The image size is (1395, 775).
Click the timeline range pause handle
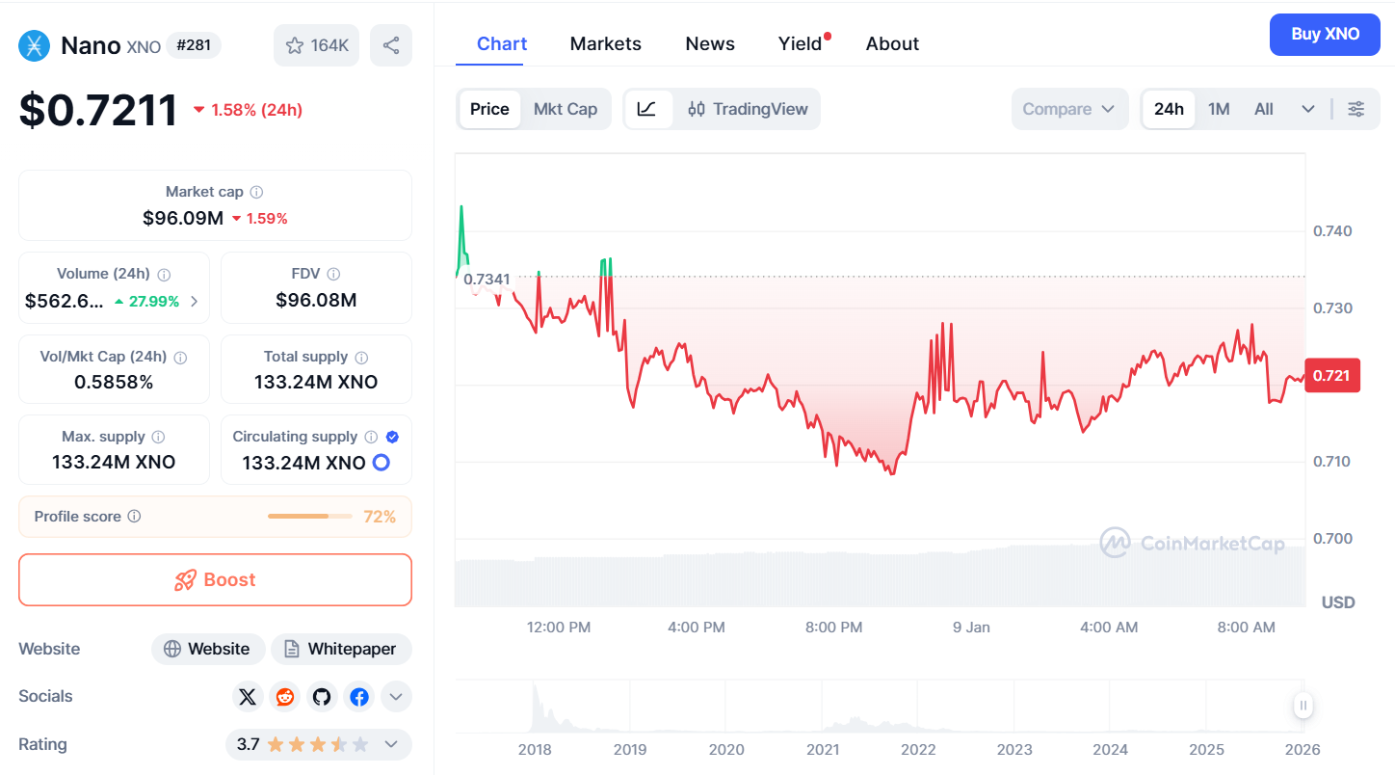1303,706
